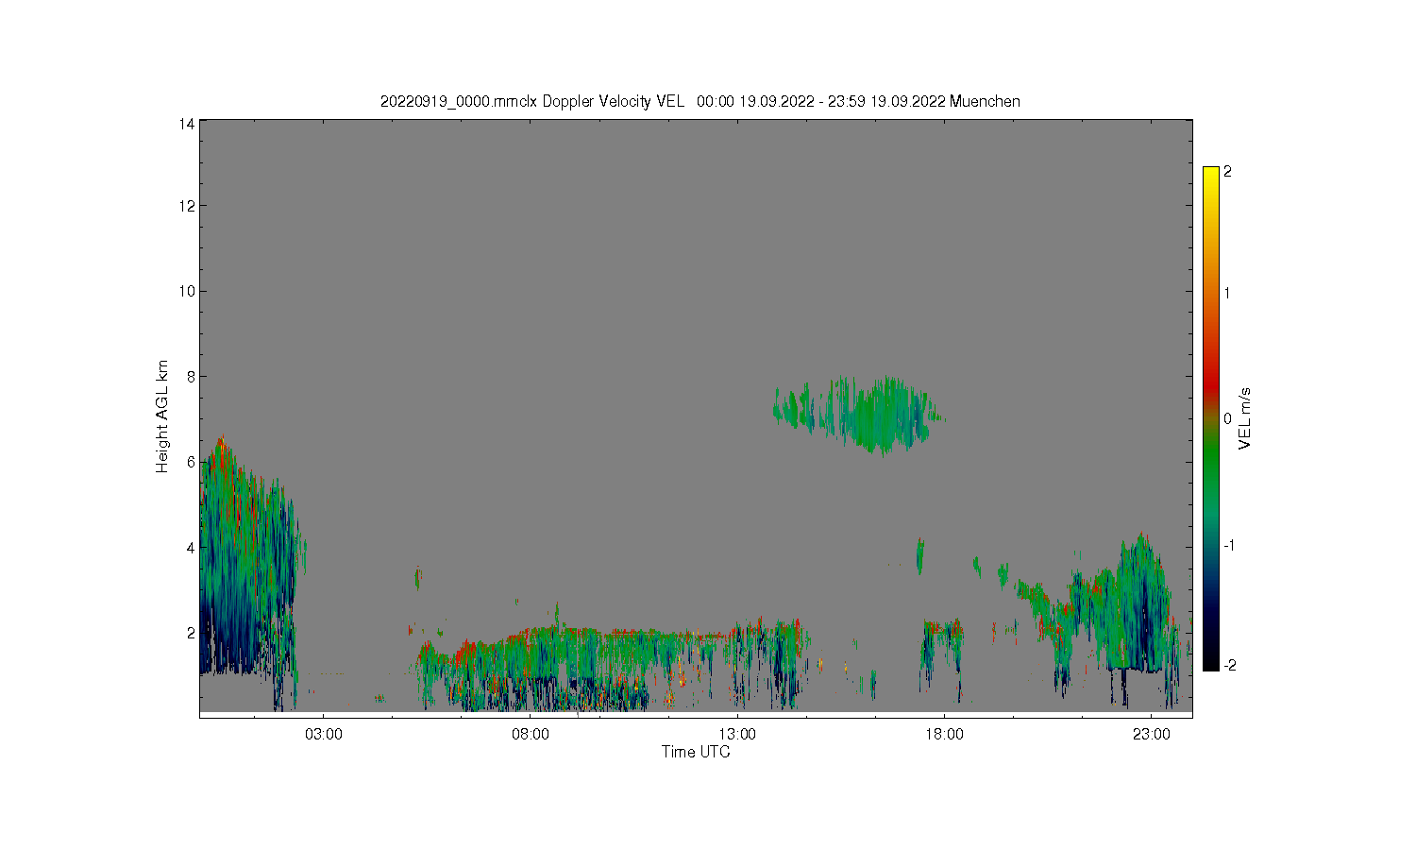Screen dimensions: 1416x850
Task: Click the 03:00 time tick label
Action: pyautogui.click(x=324, y=734)
